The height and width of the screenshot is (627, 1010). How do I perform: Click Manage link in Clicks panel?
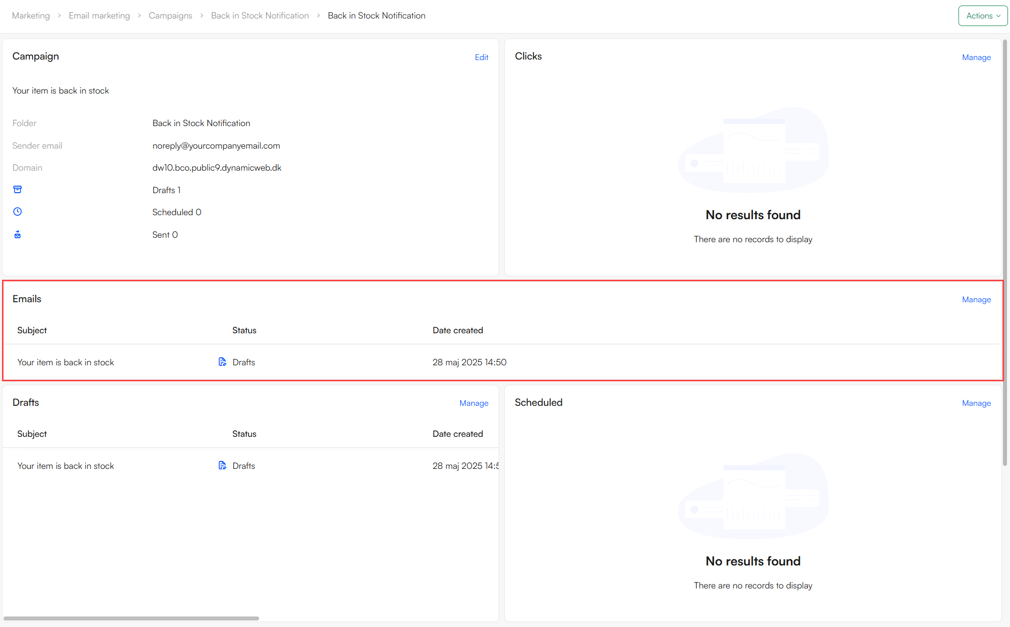tap(976, 57)
